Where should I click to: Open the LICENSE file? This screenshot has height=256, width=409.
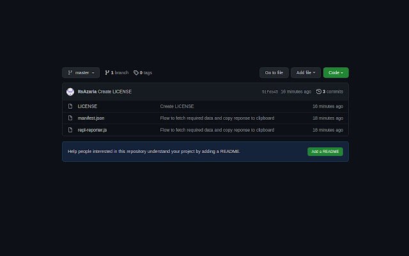point(88,106)
